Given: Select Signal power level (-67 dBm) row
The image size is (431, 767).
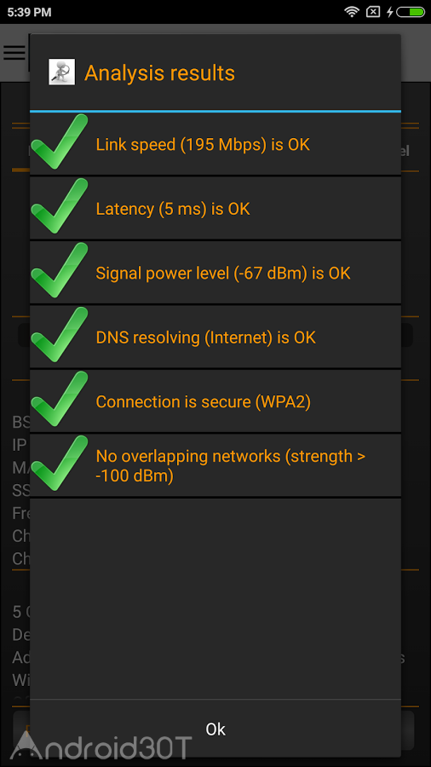Looking at the screenshot, I should pyautogui.click(x=215, y=273).
